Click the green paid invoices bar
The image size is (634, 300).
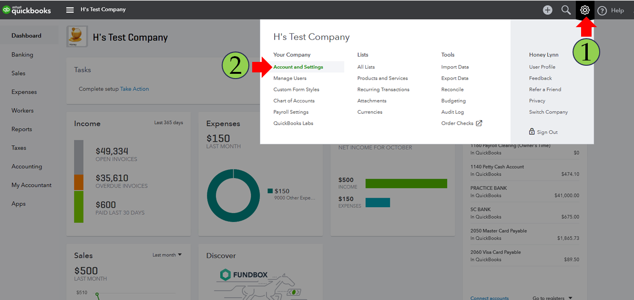(79, 207)
